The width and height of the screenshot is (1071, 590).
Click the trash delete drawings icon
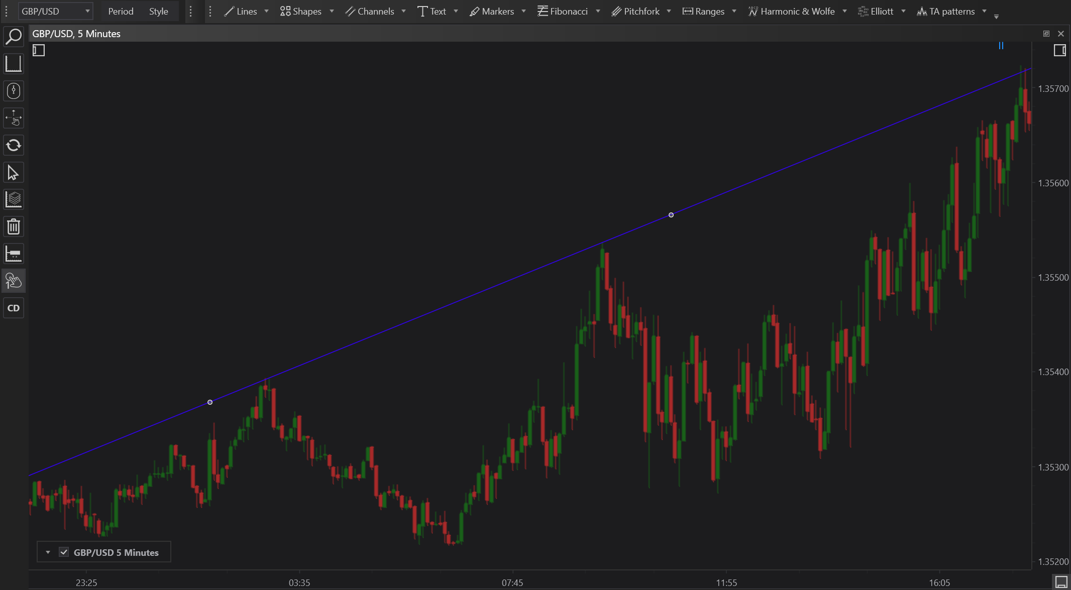pos(14,227)
